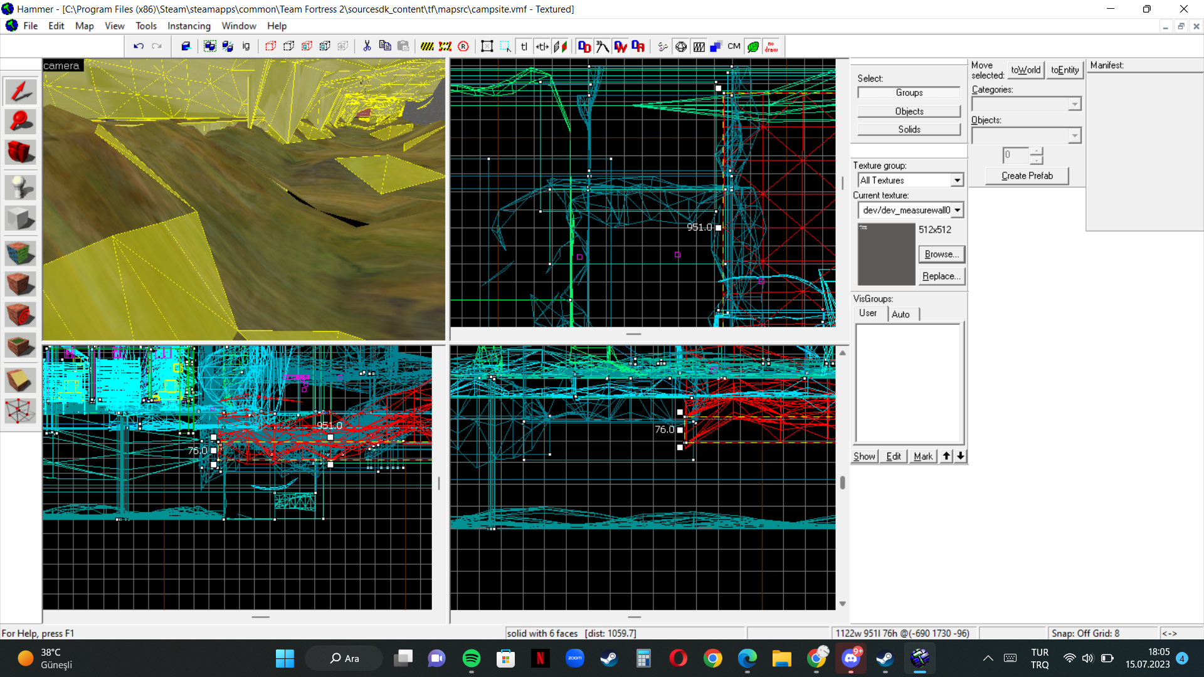The width and height of the screenshot is (1204, 677).
Task: Click the green leaf toolbar icon
Action: (x=753, y=46)
